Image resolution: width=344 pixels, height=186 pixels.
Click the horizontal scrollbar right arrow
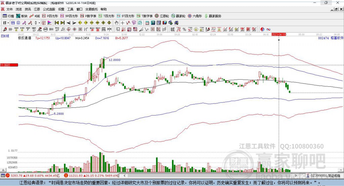(296, 176)
